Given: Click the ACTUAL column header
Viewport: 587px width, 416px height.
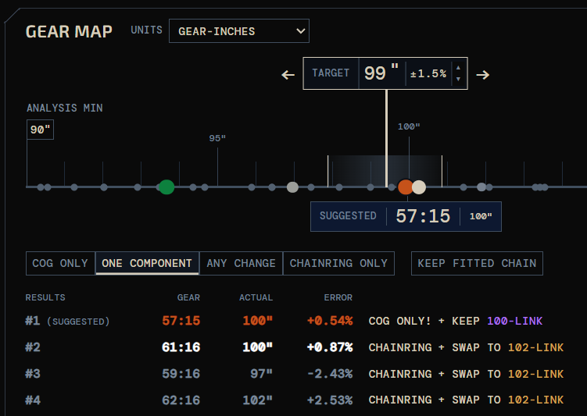Looking at the screenshot, I should click(x=256, y=297).
